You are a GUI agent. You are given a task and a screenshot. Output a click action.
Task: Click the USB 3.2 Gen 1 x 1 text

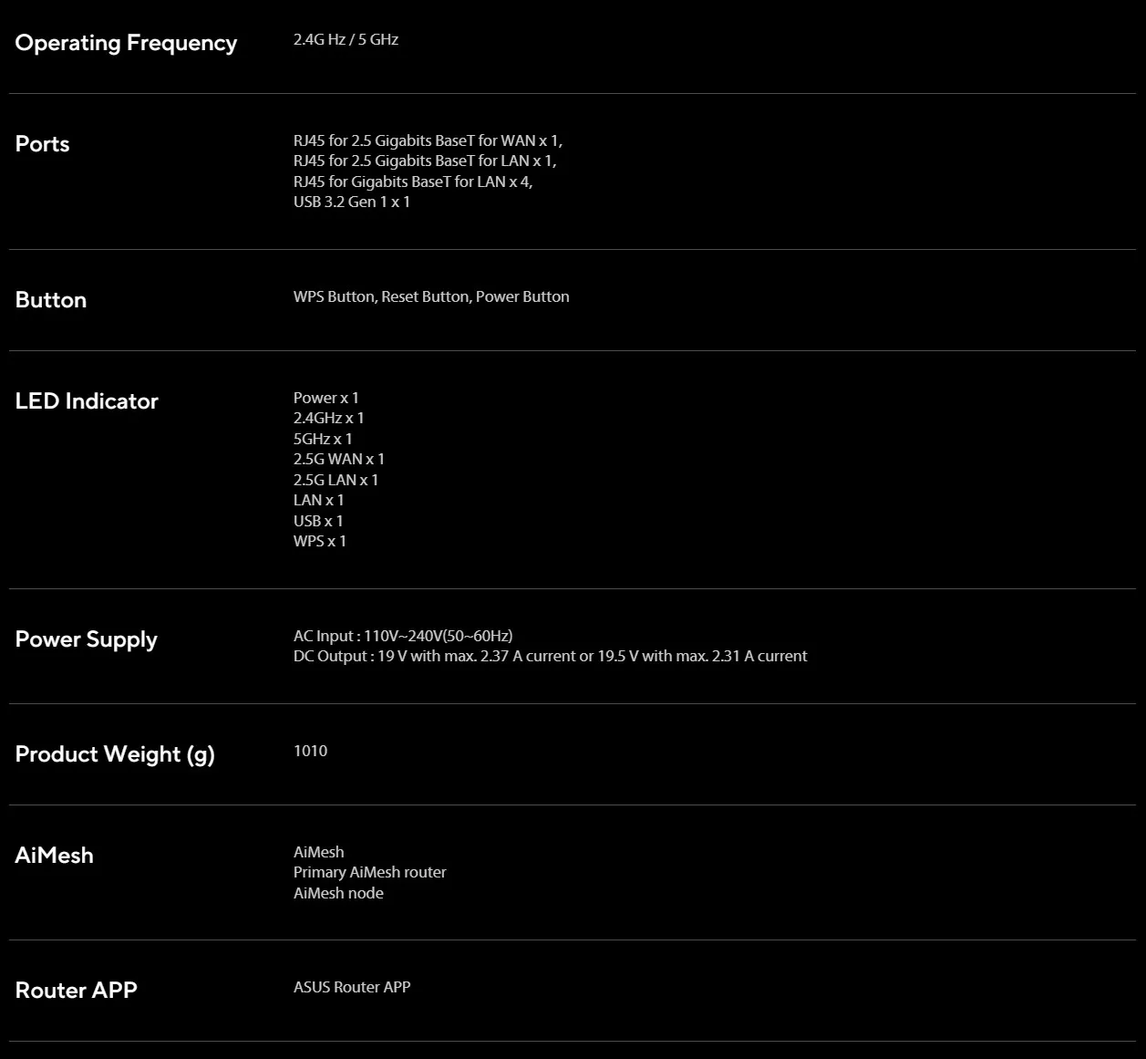click(x=351, y=202)
